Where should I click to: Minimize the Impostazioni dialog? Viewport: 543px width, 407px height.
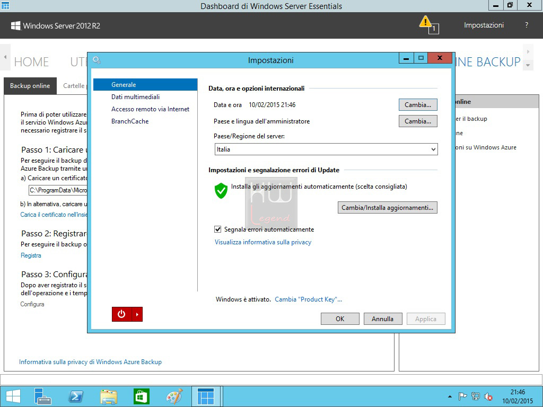point(406,58)
